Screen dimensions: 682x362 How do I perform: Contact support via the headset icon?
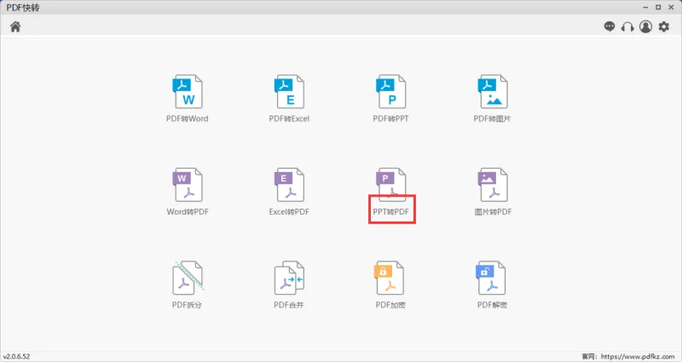(627, 27)
